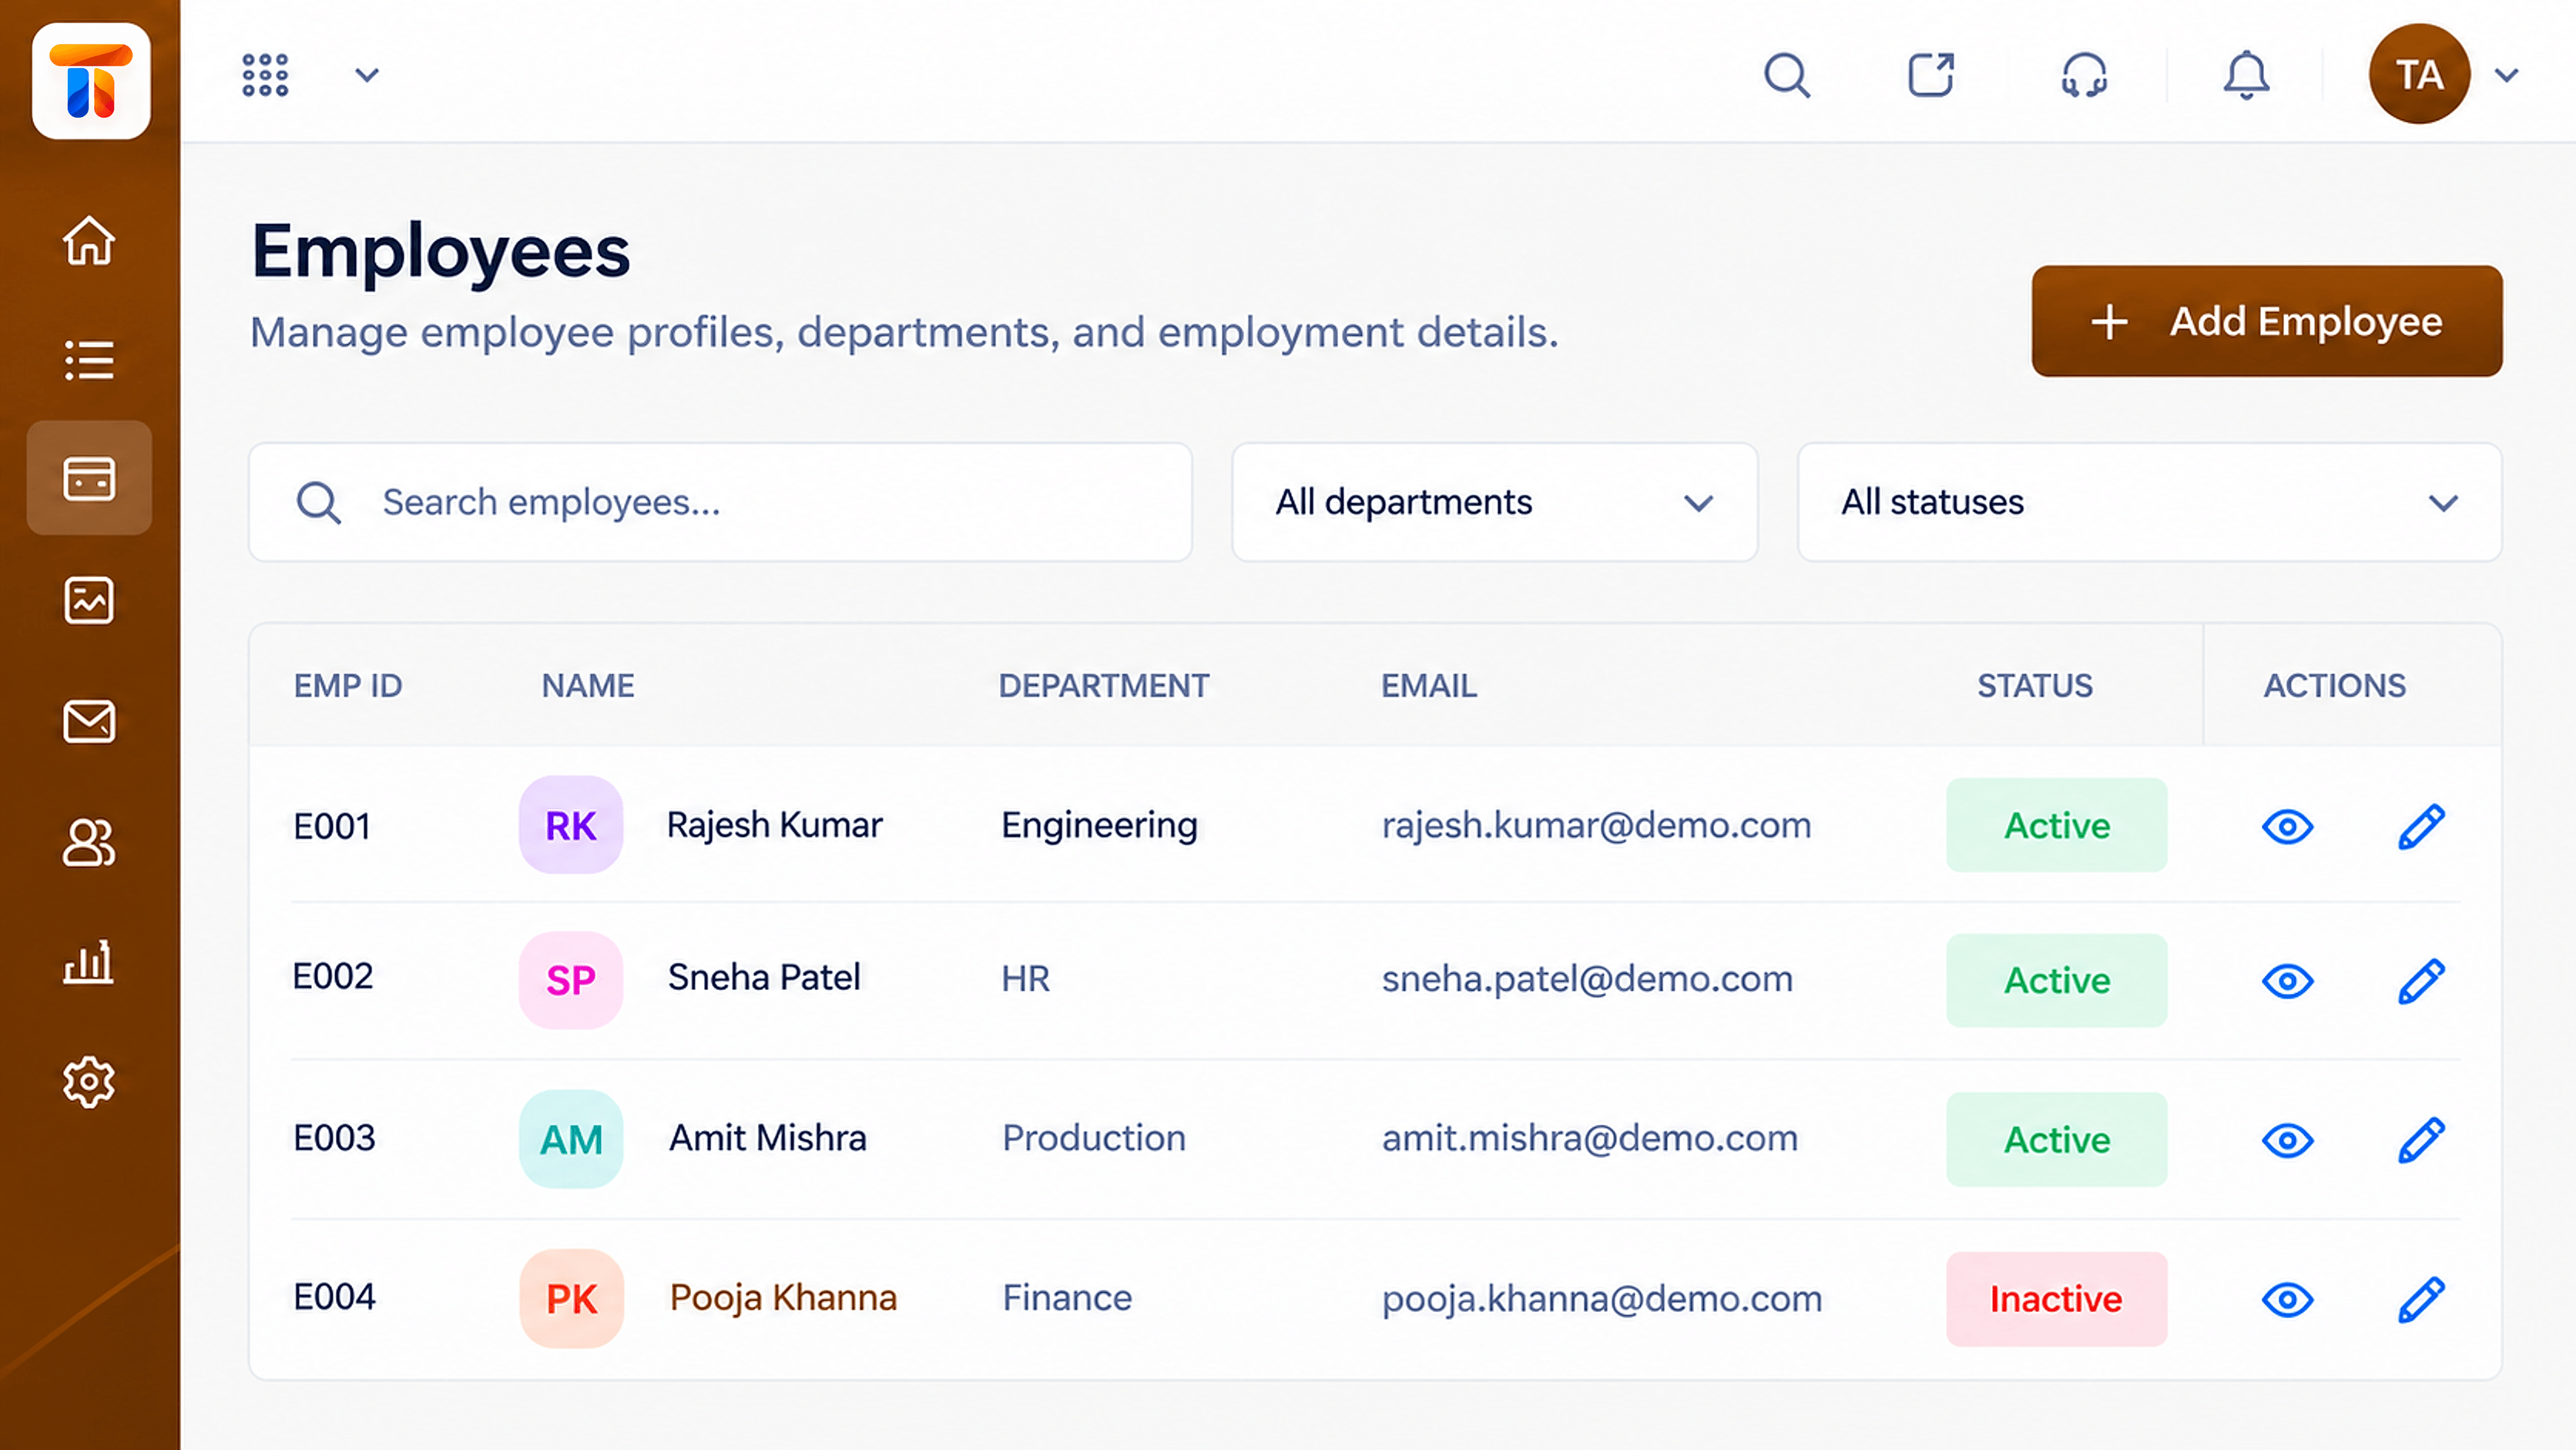Open the mail envelope icon in the sidebar
Screen dimensions: 2576x1450
89,721
